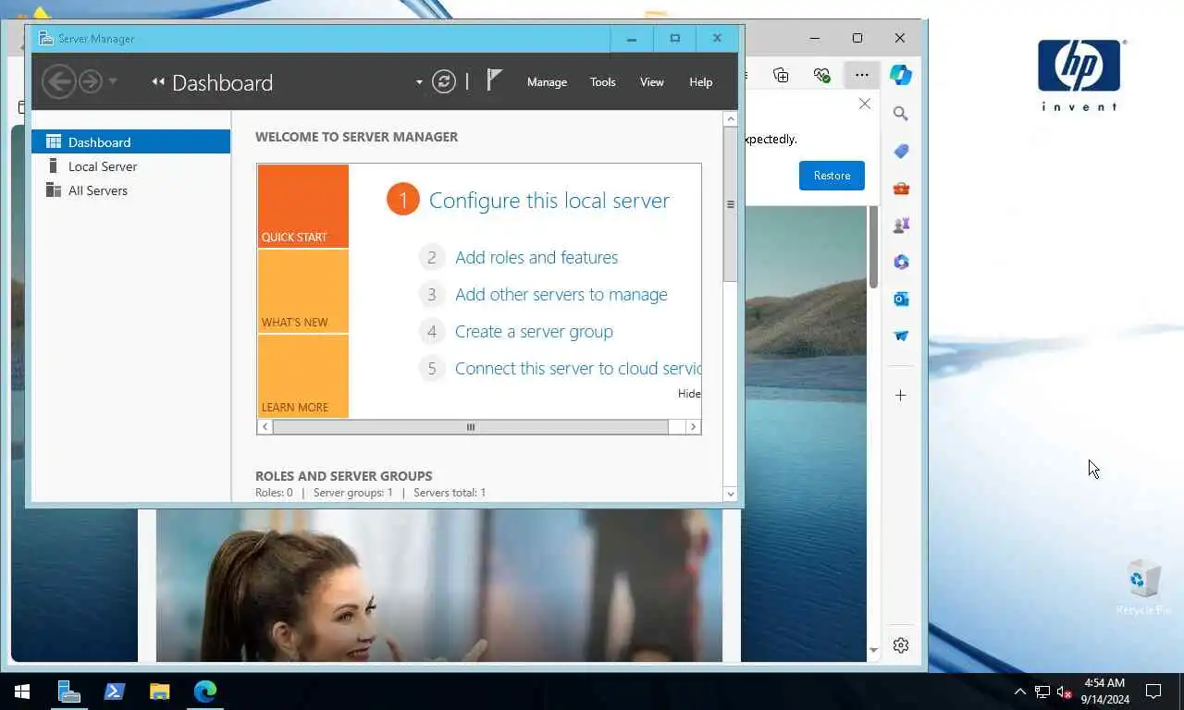Screen dimensions: 1184x710
Task: Click the welcome panel's right scroll arrow
Action: pyautogui.click(x=693, y=427)
